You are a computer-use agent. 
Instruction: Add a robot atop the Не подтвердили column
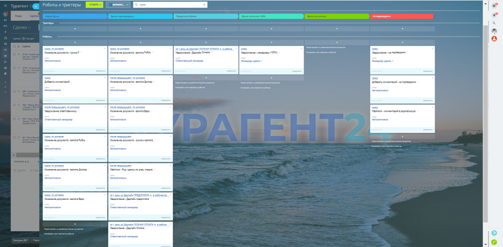(x=402, y=42)
